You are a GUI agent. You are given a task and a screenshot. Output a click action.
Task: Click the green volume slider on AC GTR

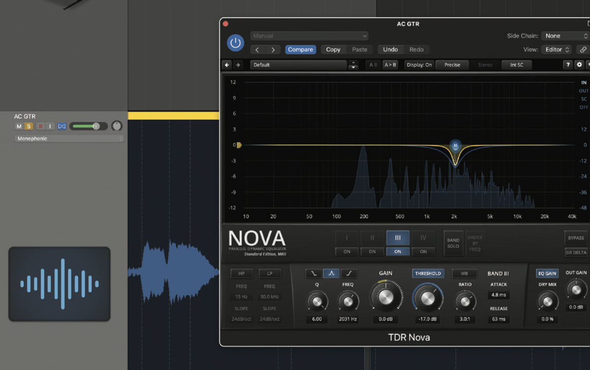(x=88, y=126)
